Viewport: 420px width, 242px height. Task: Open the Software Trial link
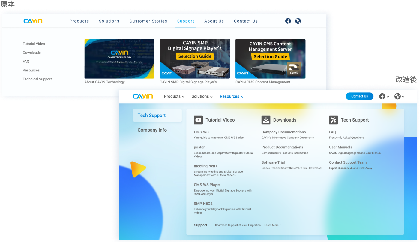[x=273, y=162]
